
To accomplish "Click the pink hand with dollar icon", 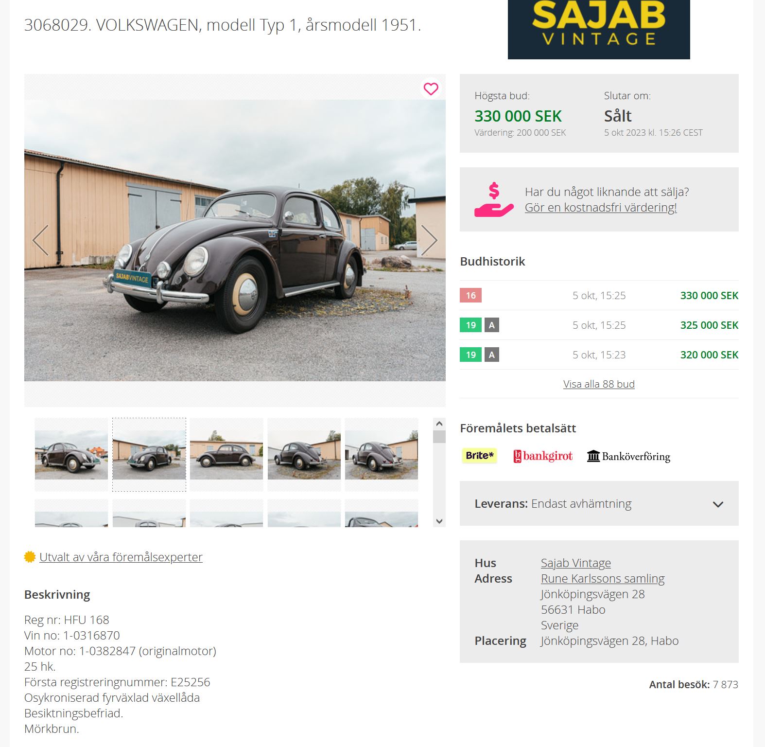I will point(494,199).
